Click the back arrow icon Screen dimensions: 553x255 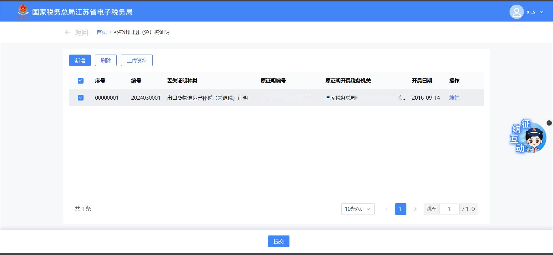pyautogui.click(x=68, y=32)
